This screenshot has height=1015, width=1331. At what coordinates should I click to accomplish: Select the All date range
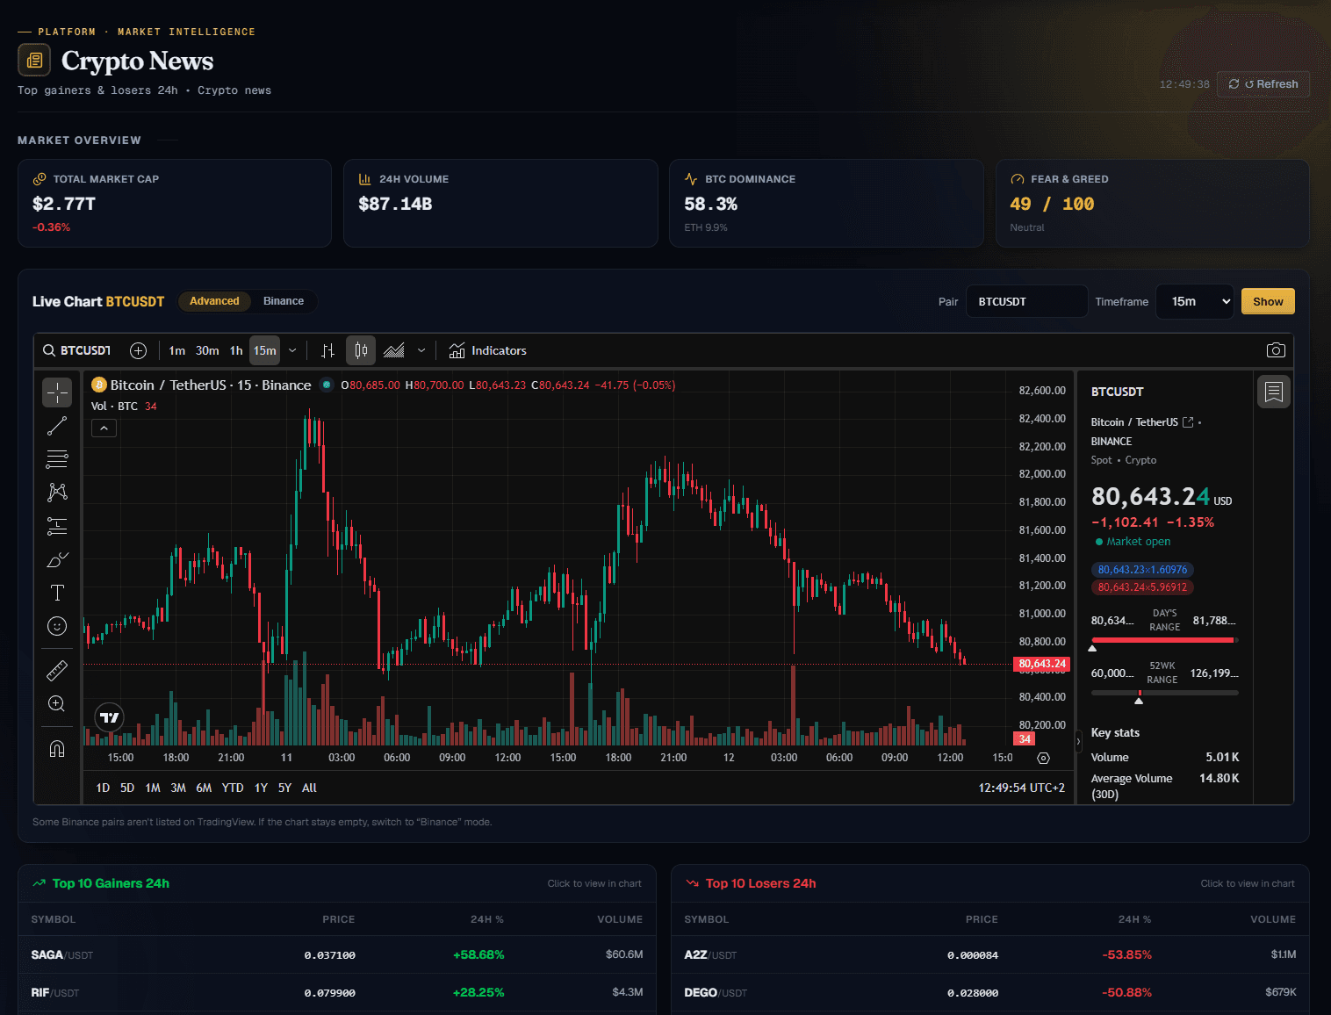coord(309,788)
